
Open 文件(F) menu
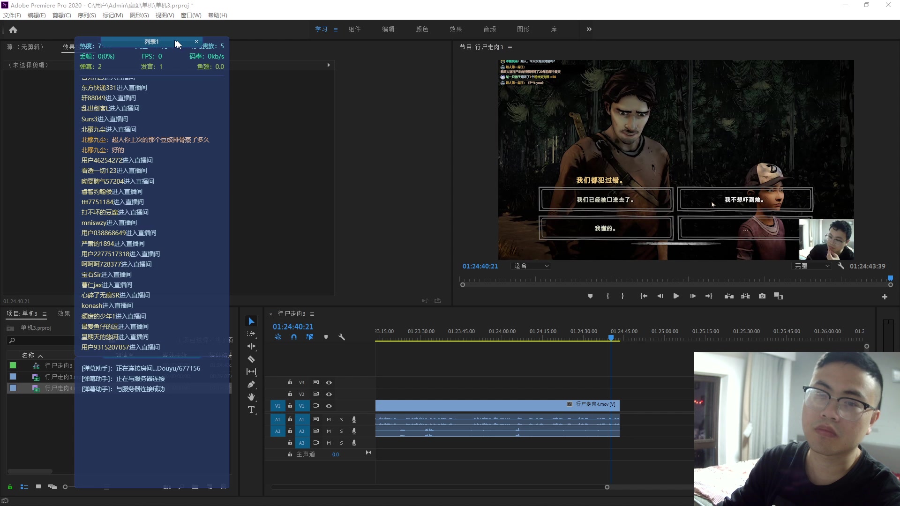(12, 15)
